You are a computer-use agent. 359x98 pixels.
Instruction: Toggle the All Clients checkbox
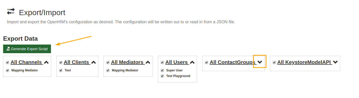[61, 62]
